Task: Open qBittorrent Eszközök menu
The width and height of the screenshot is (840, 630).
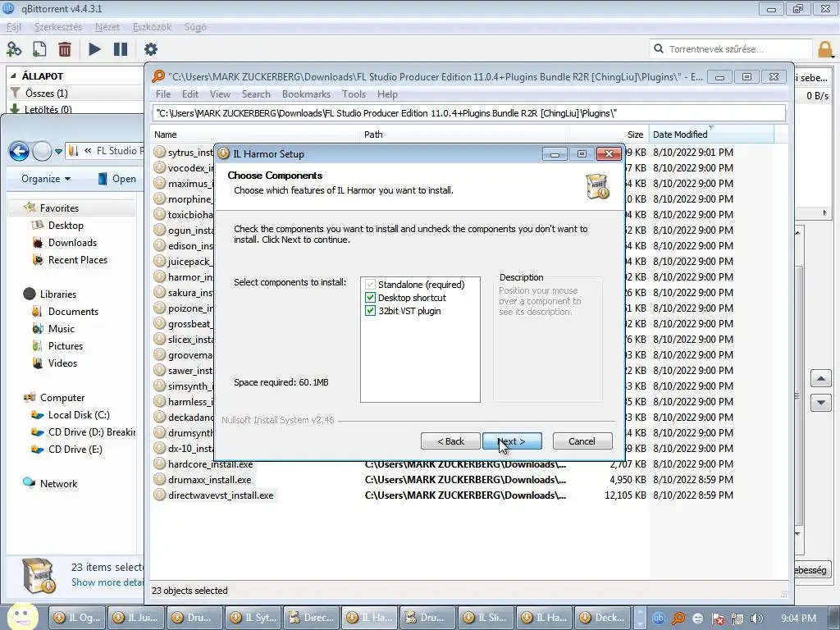Action: [152, 27]
